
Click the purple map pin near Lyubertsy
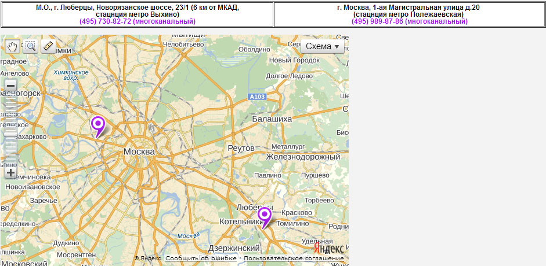pyautogui.click(x=265, y=216)
